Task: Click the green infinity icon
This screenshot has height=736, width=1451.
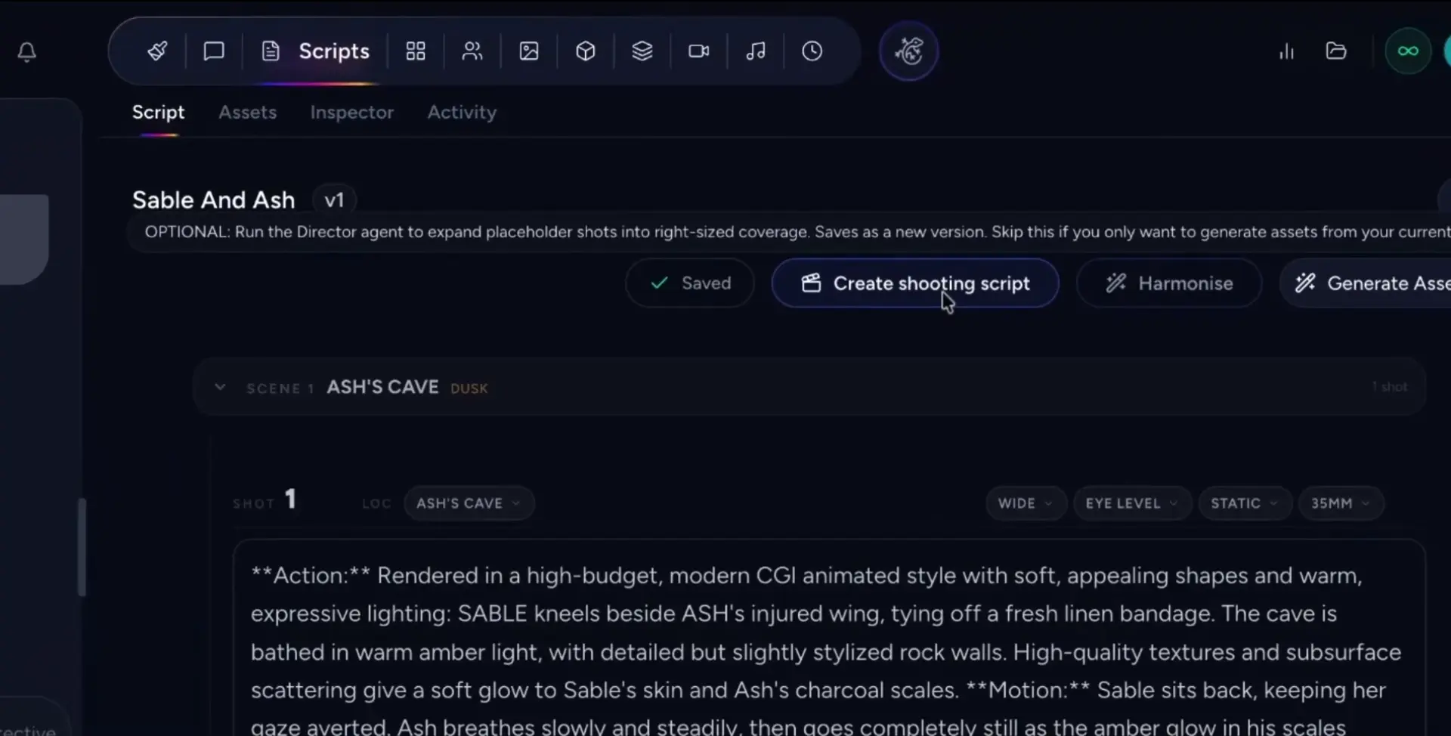Action: [1408, 51]
